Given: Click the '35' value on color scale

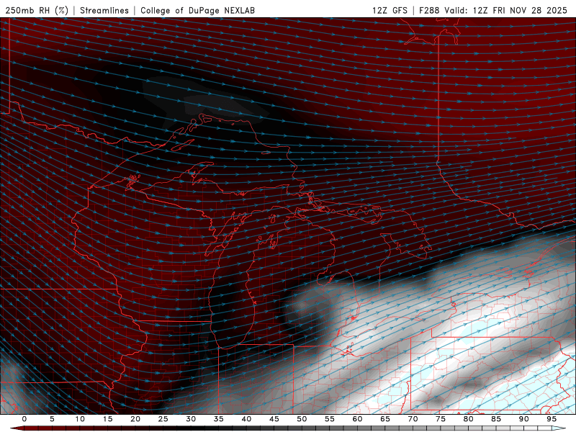Looking at the screenshot, I should (x=219, y=419).
